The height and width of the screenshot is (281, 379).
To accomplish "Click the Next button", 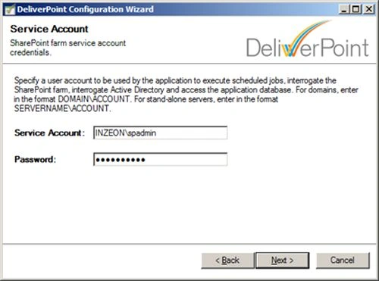I will click(283, 261).
